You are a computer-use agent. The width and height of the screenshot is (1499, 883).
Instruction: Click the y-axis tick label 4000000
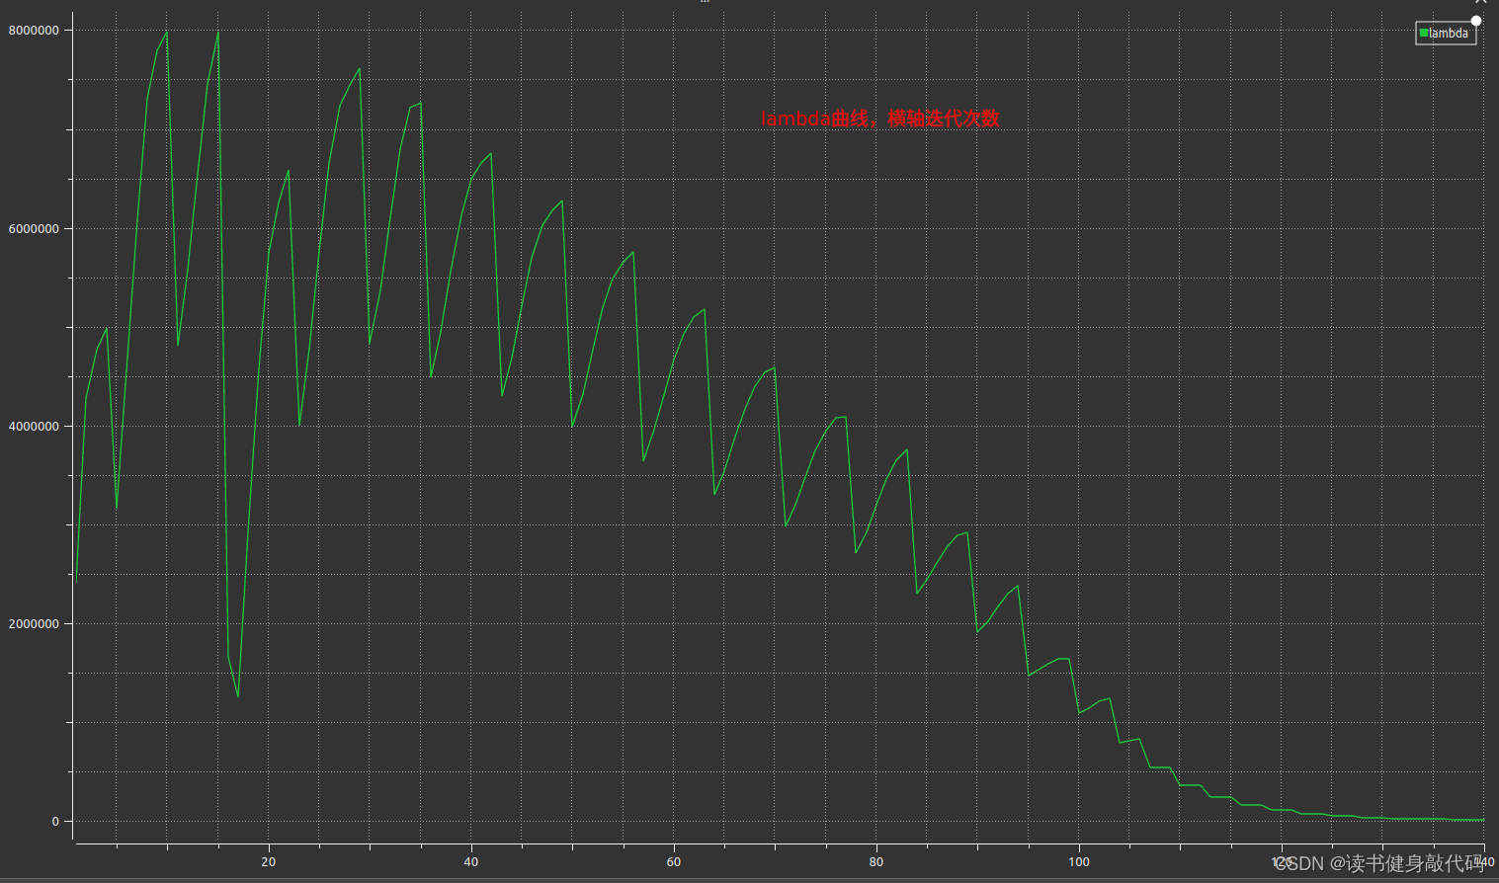tap(34, 426)
